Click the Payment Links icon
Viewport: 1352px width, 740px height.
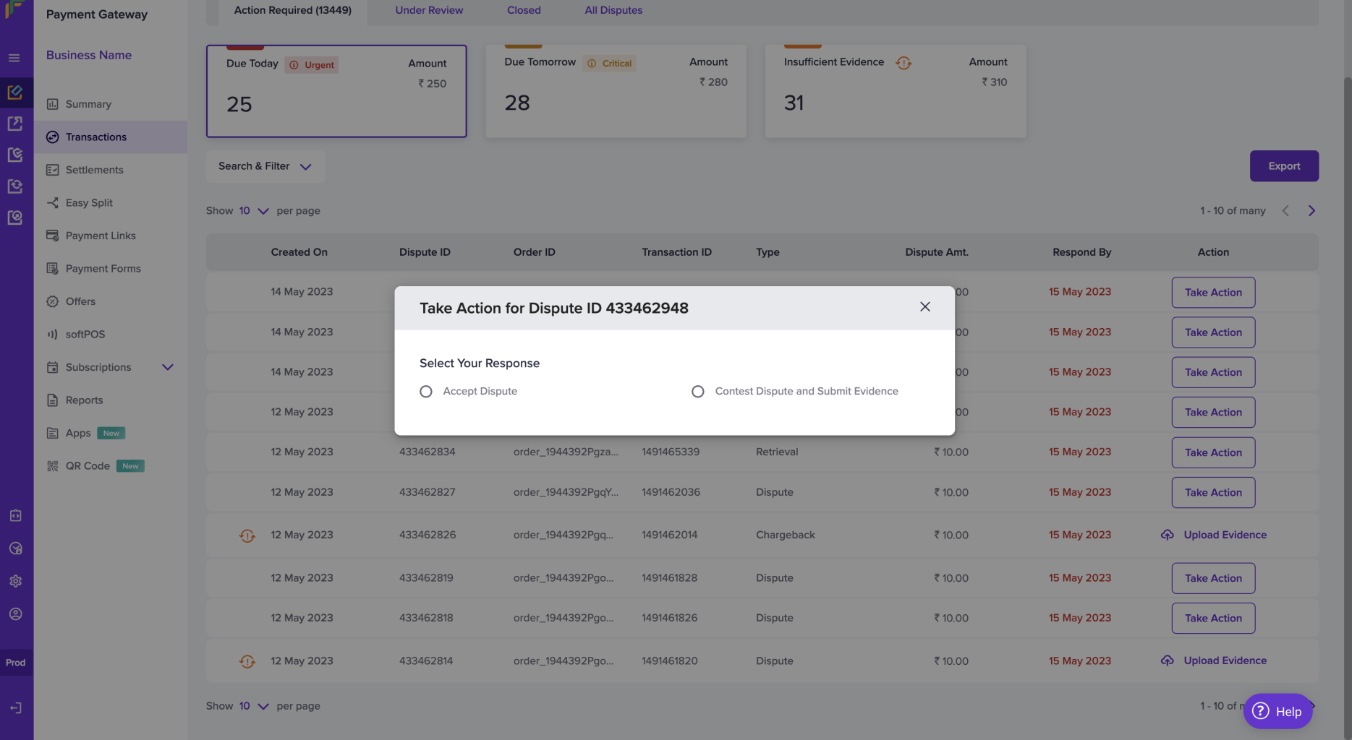tap(52, 236)
